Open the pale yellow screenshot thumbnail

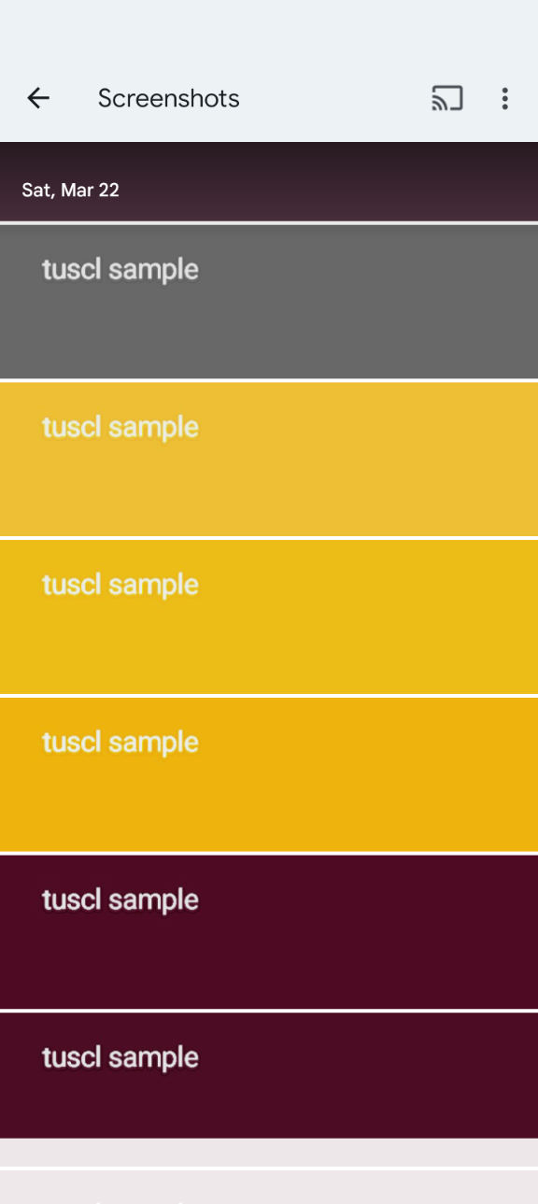pyautogui.click(x=269, y=459)
